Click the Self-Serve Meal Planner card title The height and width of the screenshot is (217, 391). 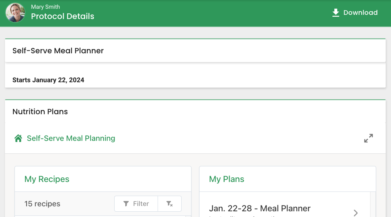tap(58, 51)
